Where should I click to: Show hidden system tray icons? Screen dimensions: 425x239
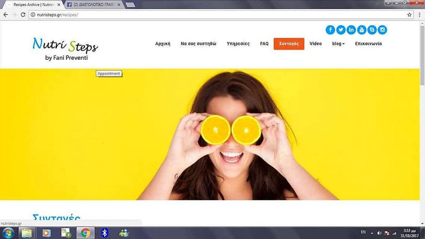pyautogui.click(x=372, y=233)
